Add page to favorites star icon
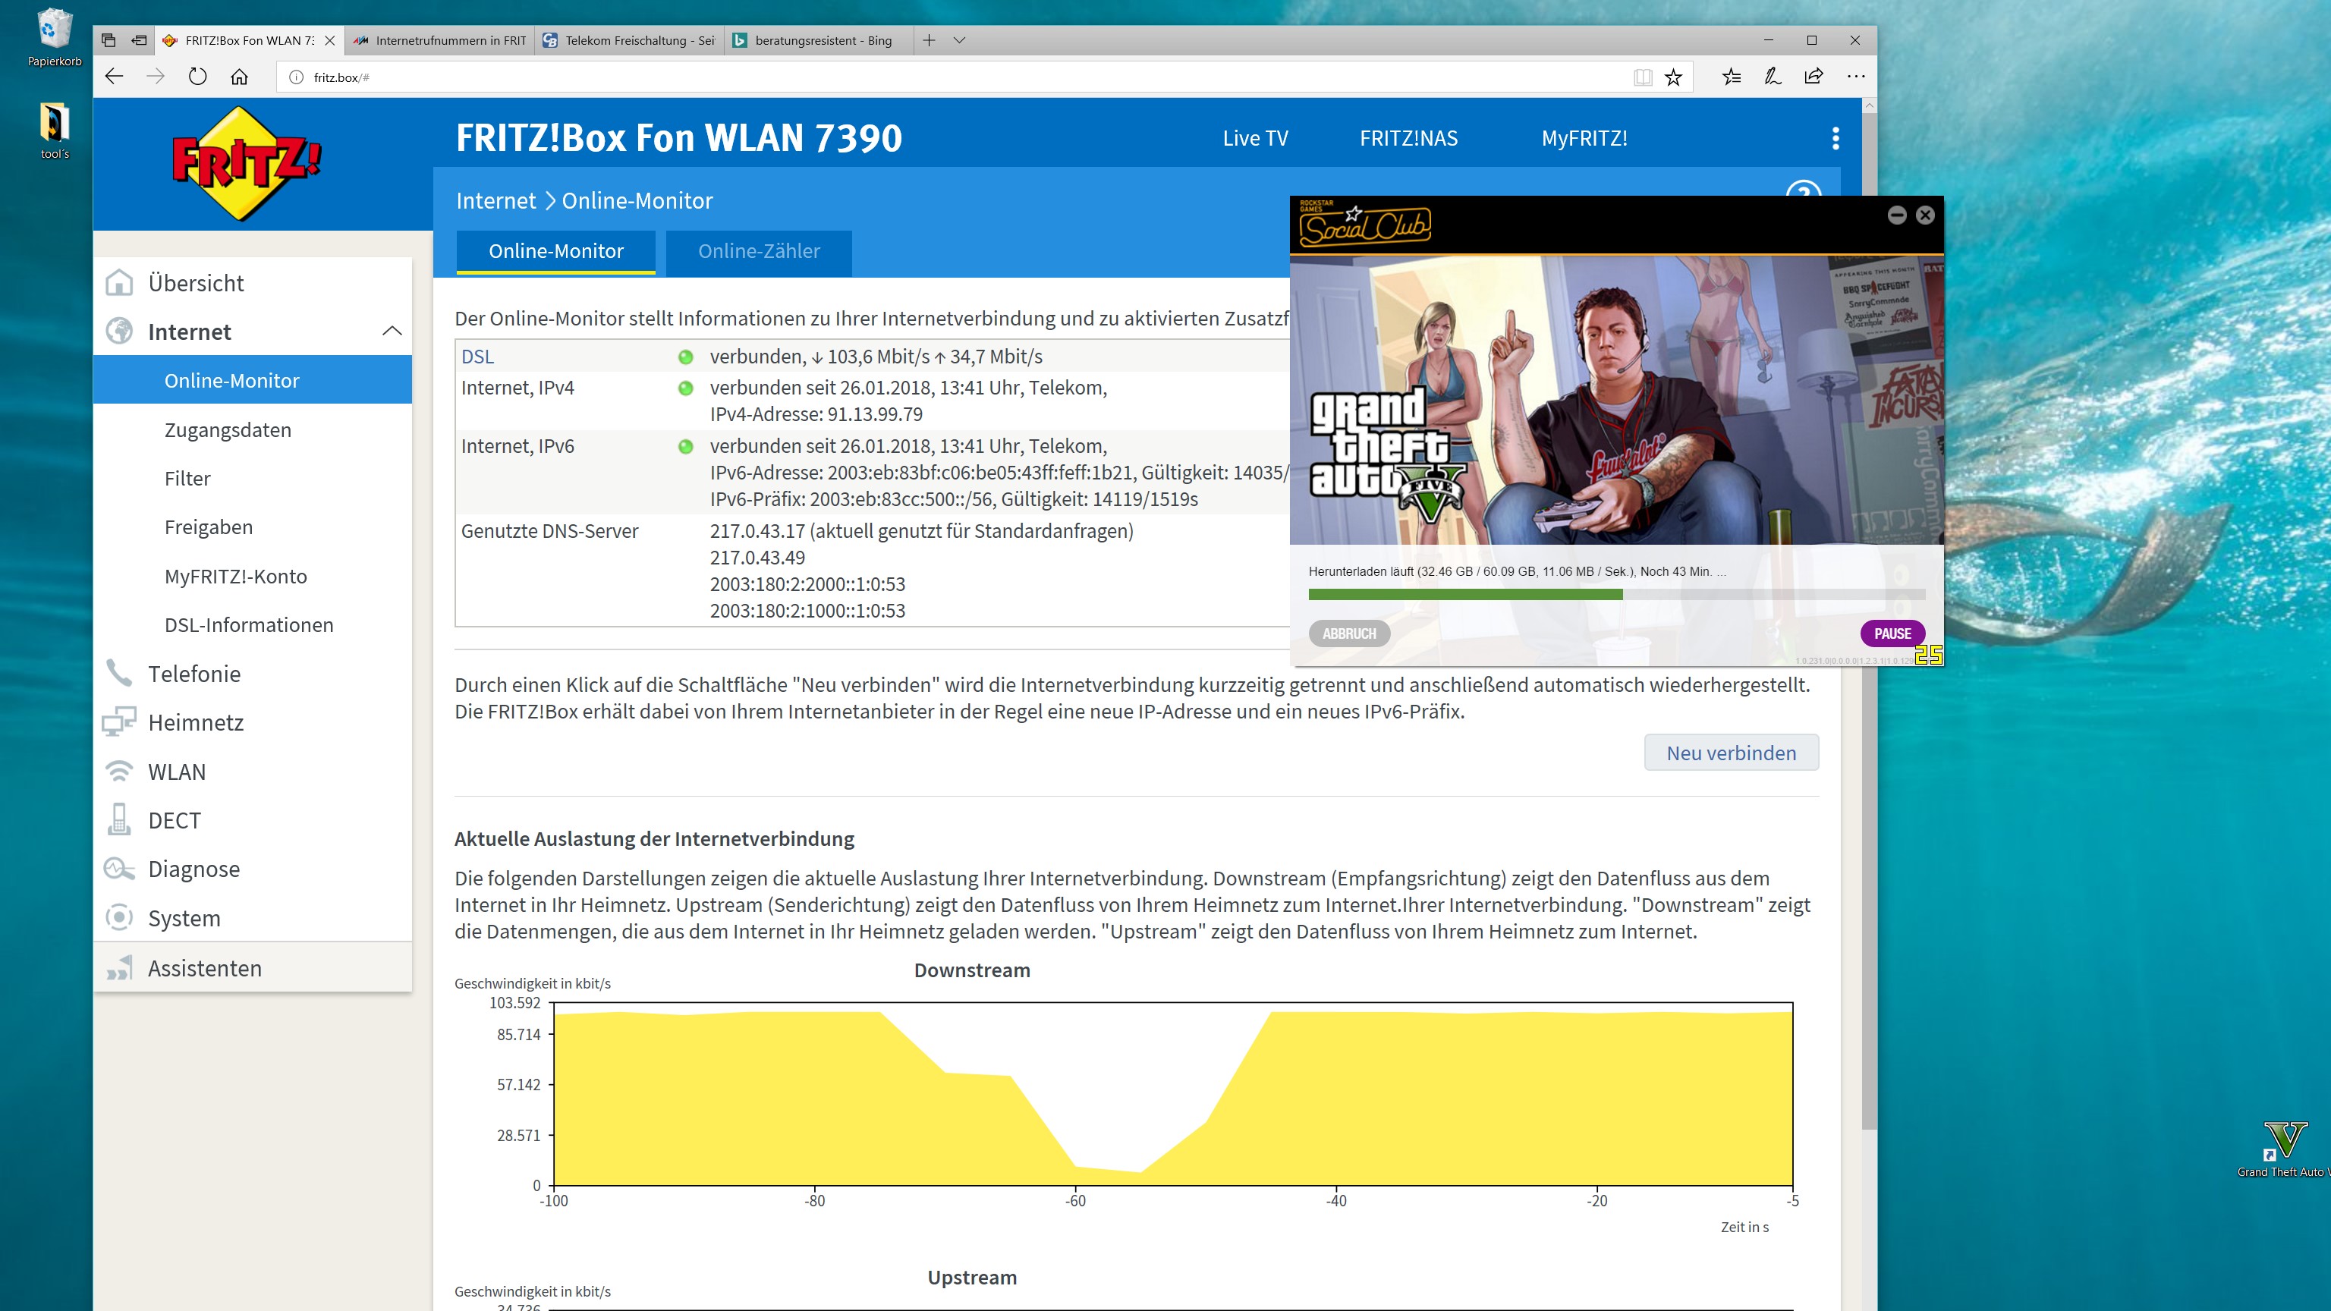Screen dimensions: 2331x1311 (1674, 77)
